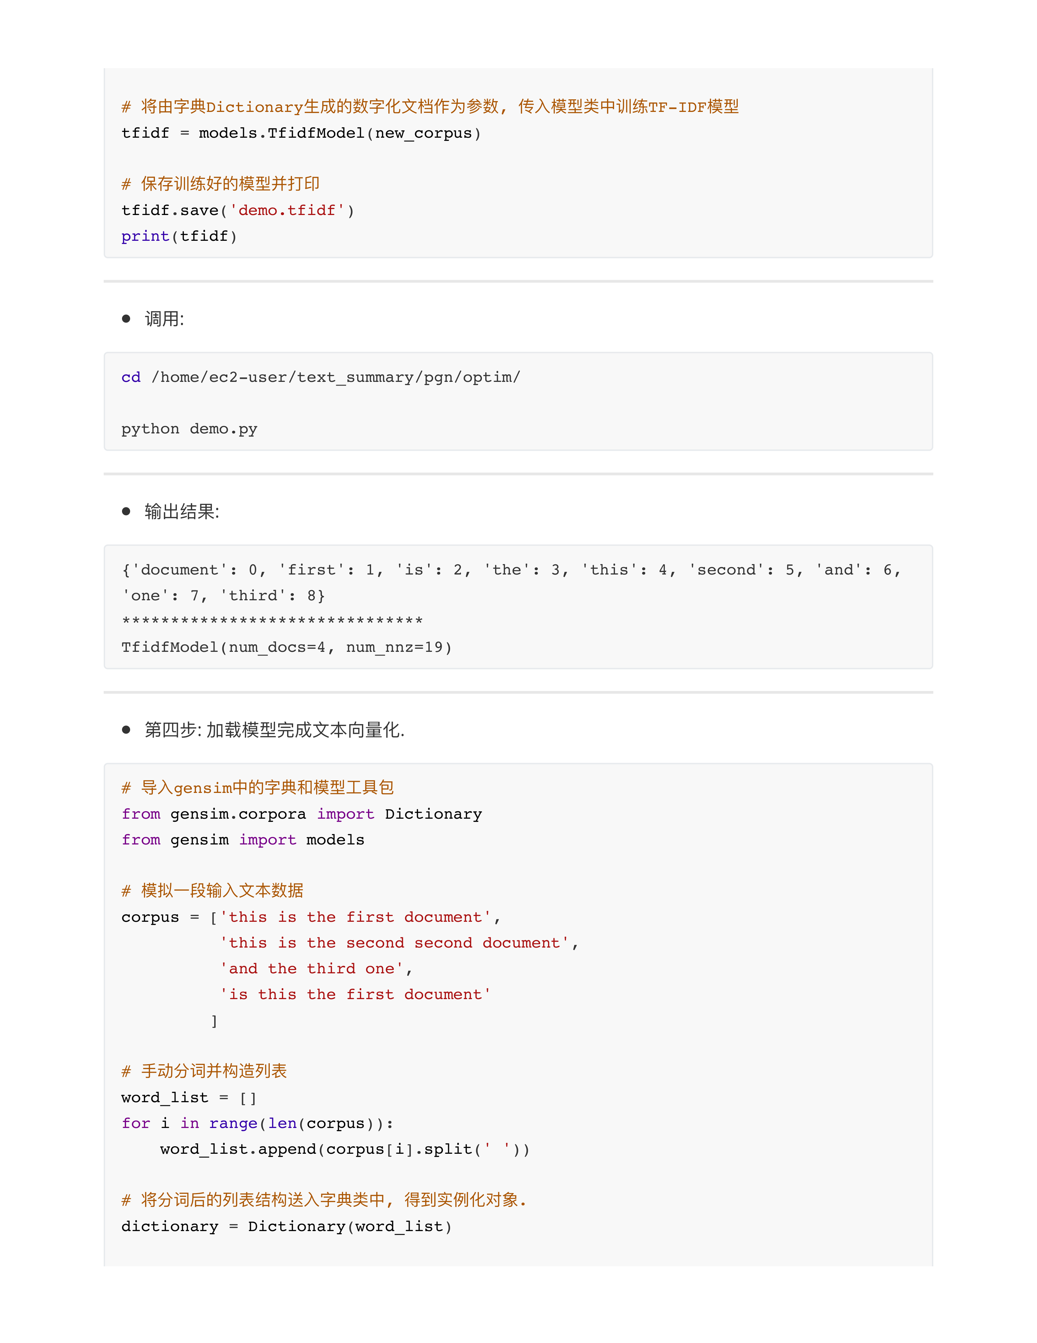This screenshot has width=1037, height=1343.
Task: Click the from gensim.corpora import Dictionary line
Action: pos(301,814)
